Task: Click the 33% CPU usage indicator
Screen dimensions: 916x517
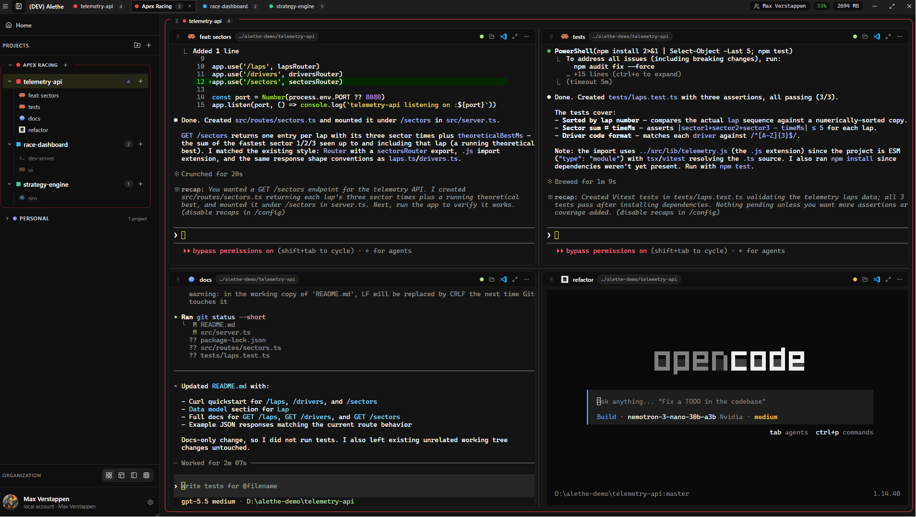Action: pyautogui.click(x=822, y=6)
